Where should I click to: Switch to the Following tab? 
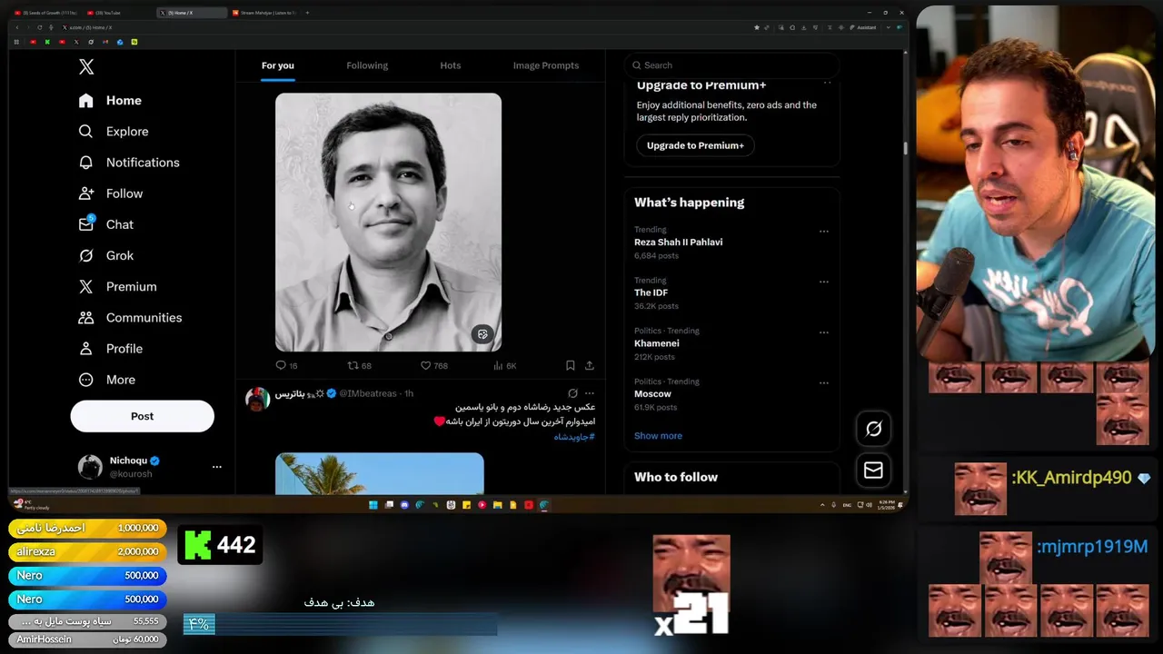click(x=367, y=65)
